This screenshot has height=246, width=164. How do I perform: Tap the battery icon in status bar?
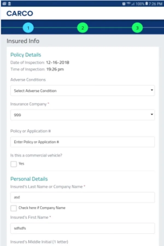(x=147, y=3)
